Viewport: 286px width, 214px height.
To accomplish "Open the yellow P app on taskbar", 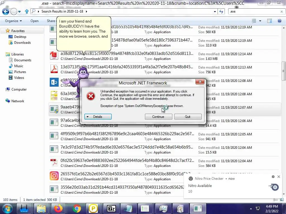I will tap(93, 208).
